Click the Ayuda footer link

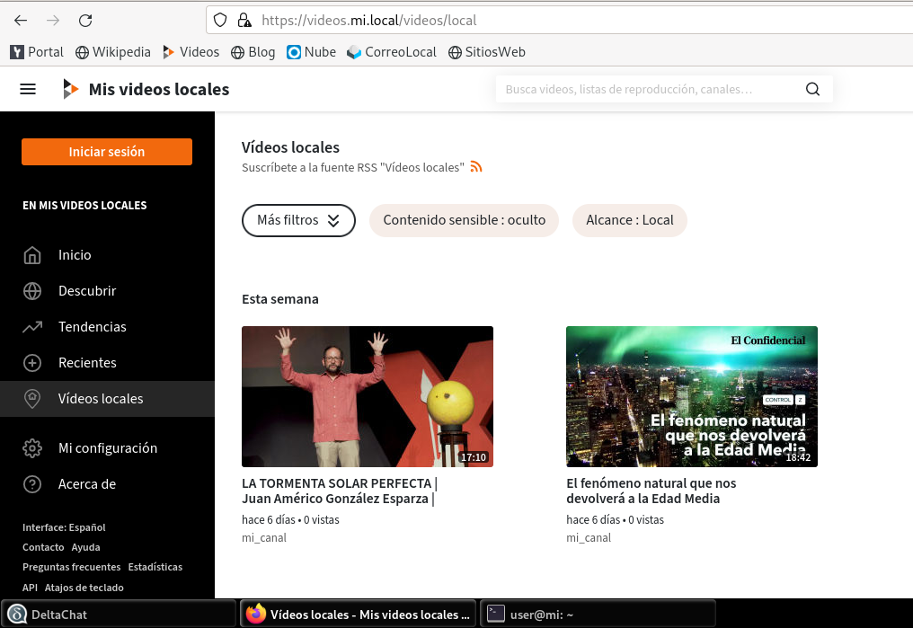tap(85, 547)
